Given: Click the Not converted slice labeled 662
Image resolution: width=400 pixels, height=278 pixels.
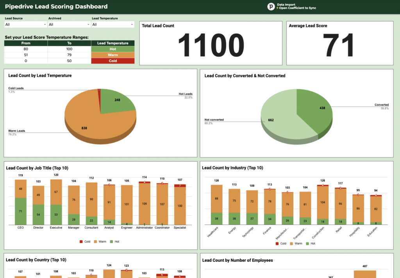Looking at the screenshot, I should tap(271, 120).
